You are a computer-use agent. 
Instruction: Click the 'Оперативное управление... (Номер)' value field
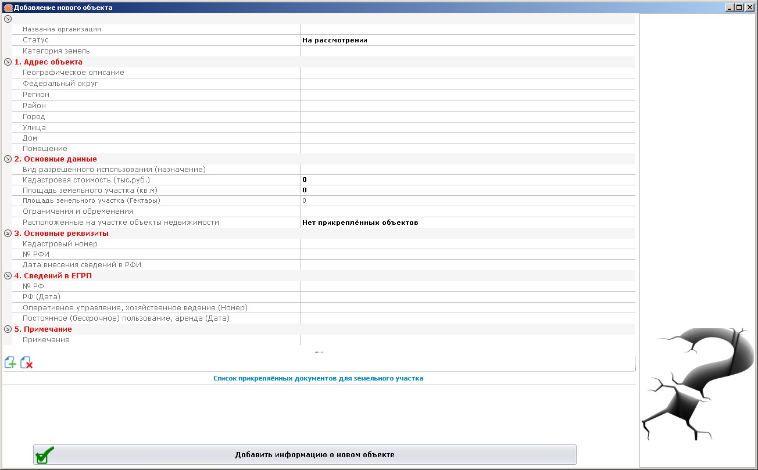(468, 308)
